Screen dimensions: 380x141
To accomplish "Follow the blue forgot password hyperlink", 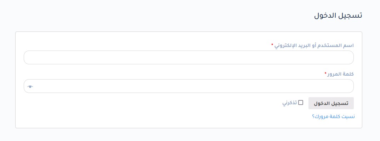I will 333,117.
